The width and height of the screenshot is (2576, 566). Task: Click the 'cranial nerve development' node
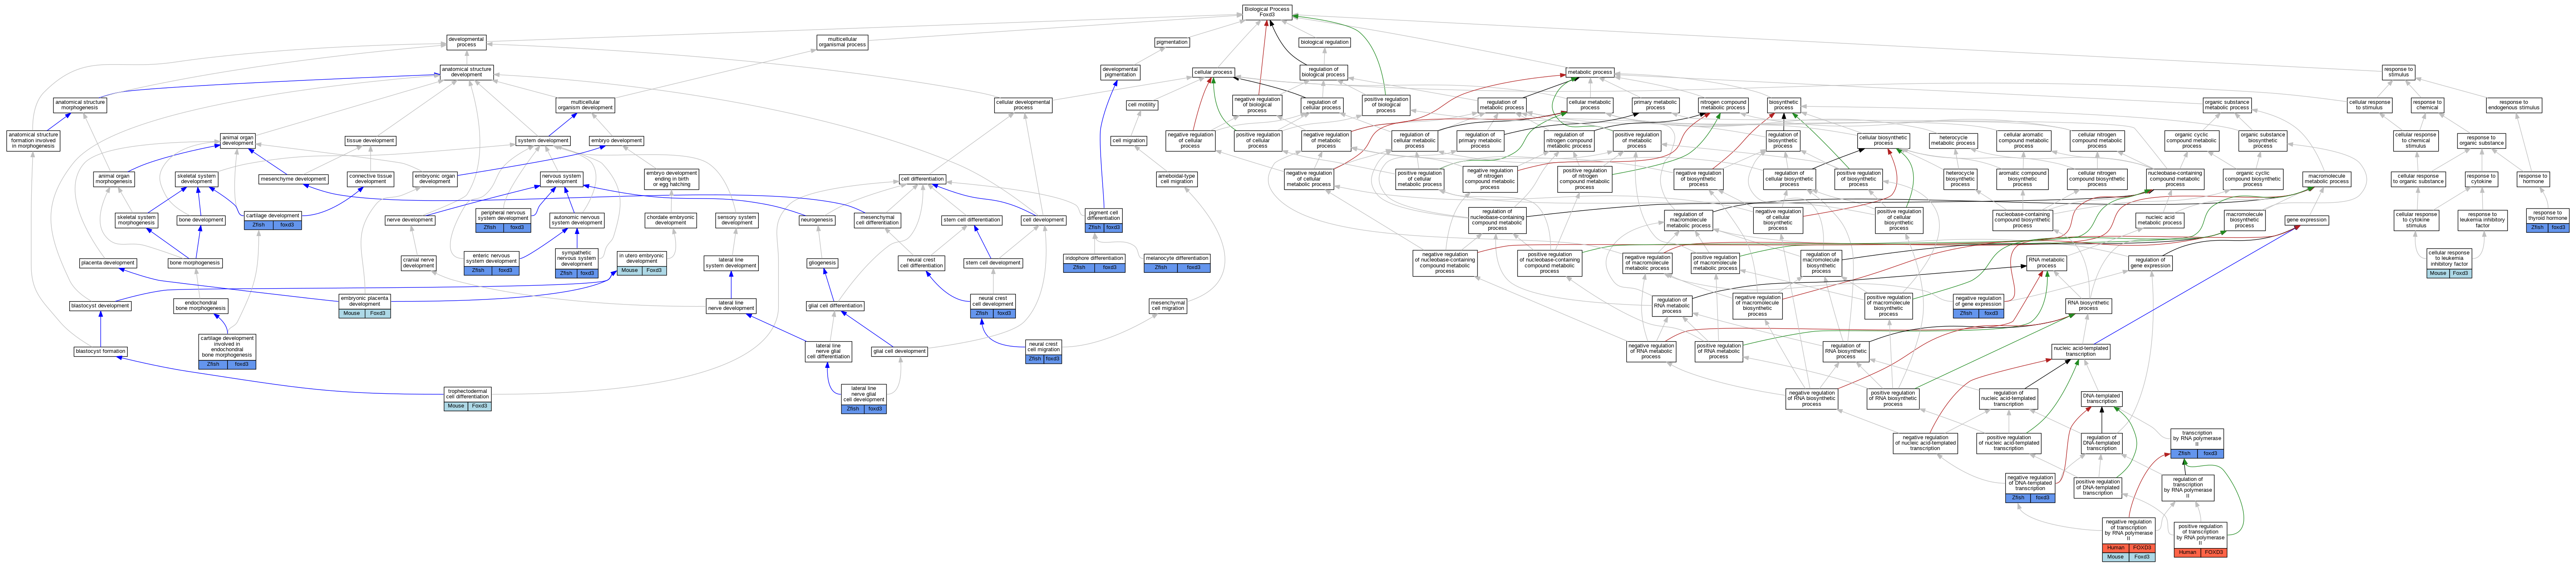click(x=419, y=263)
